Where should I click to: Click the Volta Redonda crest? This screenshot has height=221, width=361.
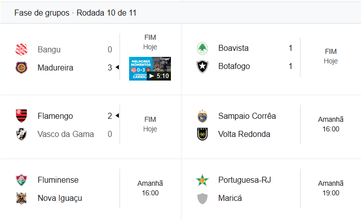pos(202,134)
